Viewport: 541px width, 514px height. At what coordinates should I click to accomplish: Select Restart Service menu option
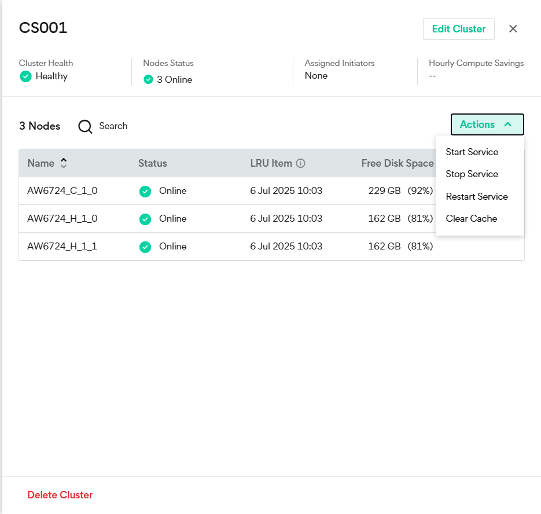click(476, 197)
